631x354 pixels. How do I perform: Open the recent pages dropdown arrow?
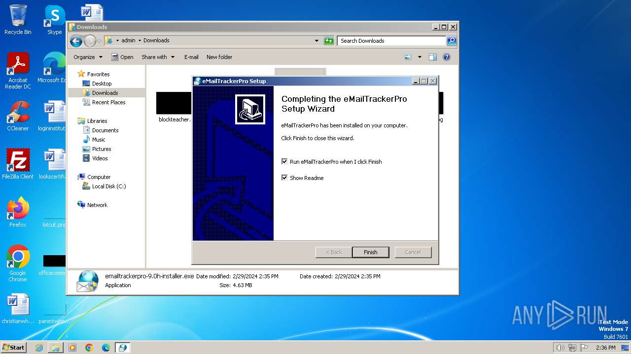(99, 41)
